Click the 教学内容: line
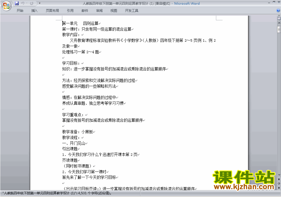 click(71, 35)
